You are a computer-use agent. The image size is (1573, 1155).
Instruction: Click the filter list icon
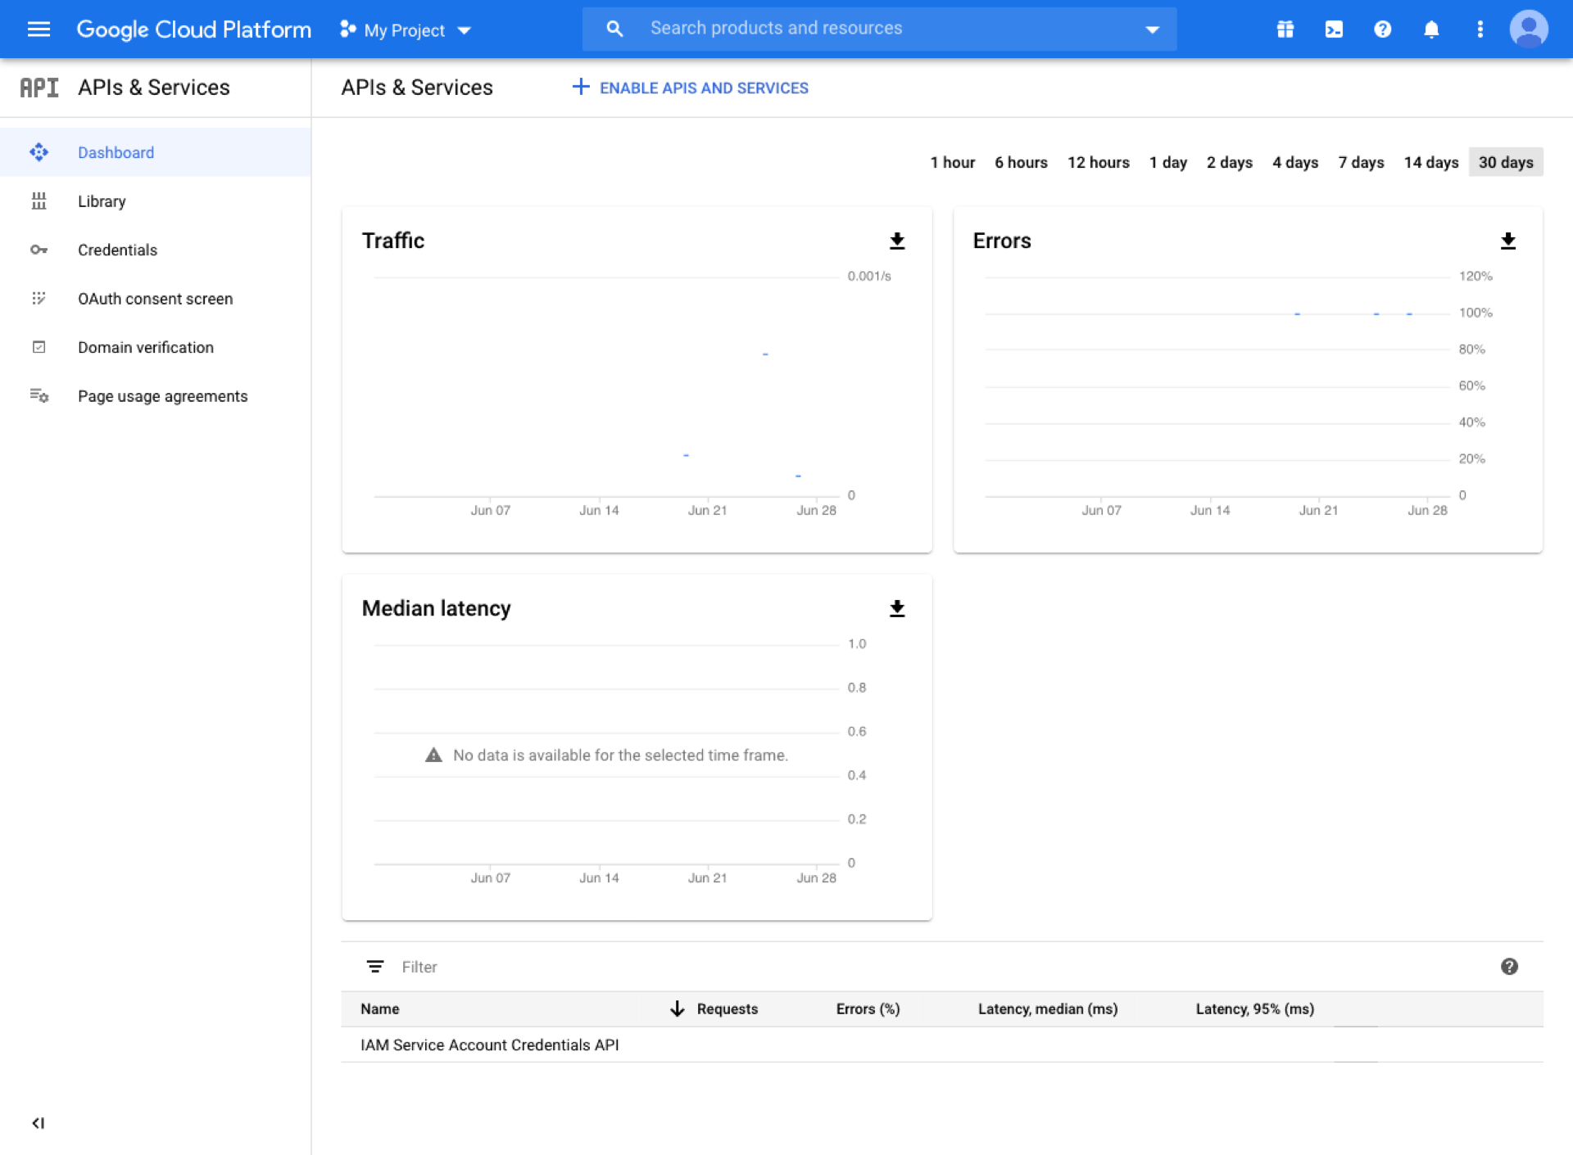coord(375,967)
